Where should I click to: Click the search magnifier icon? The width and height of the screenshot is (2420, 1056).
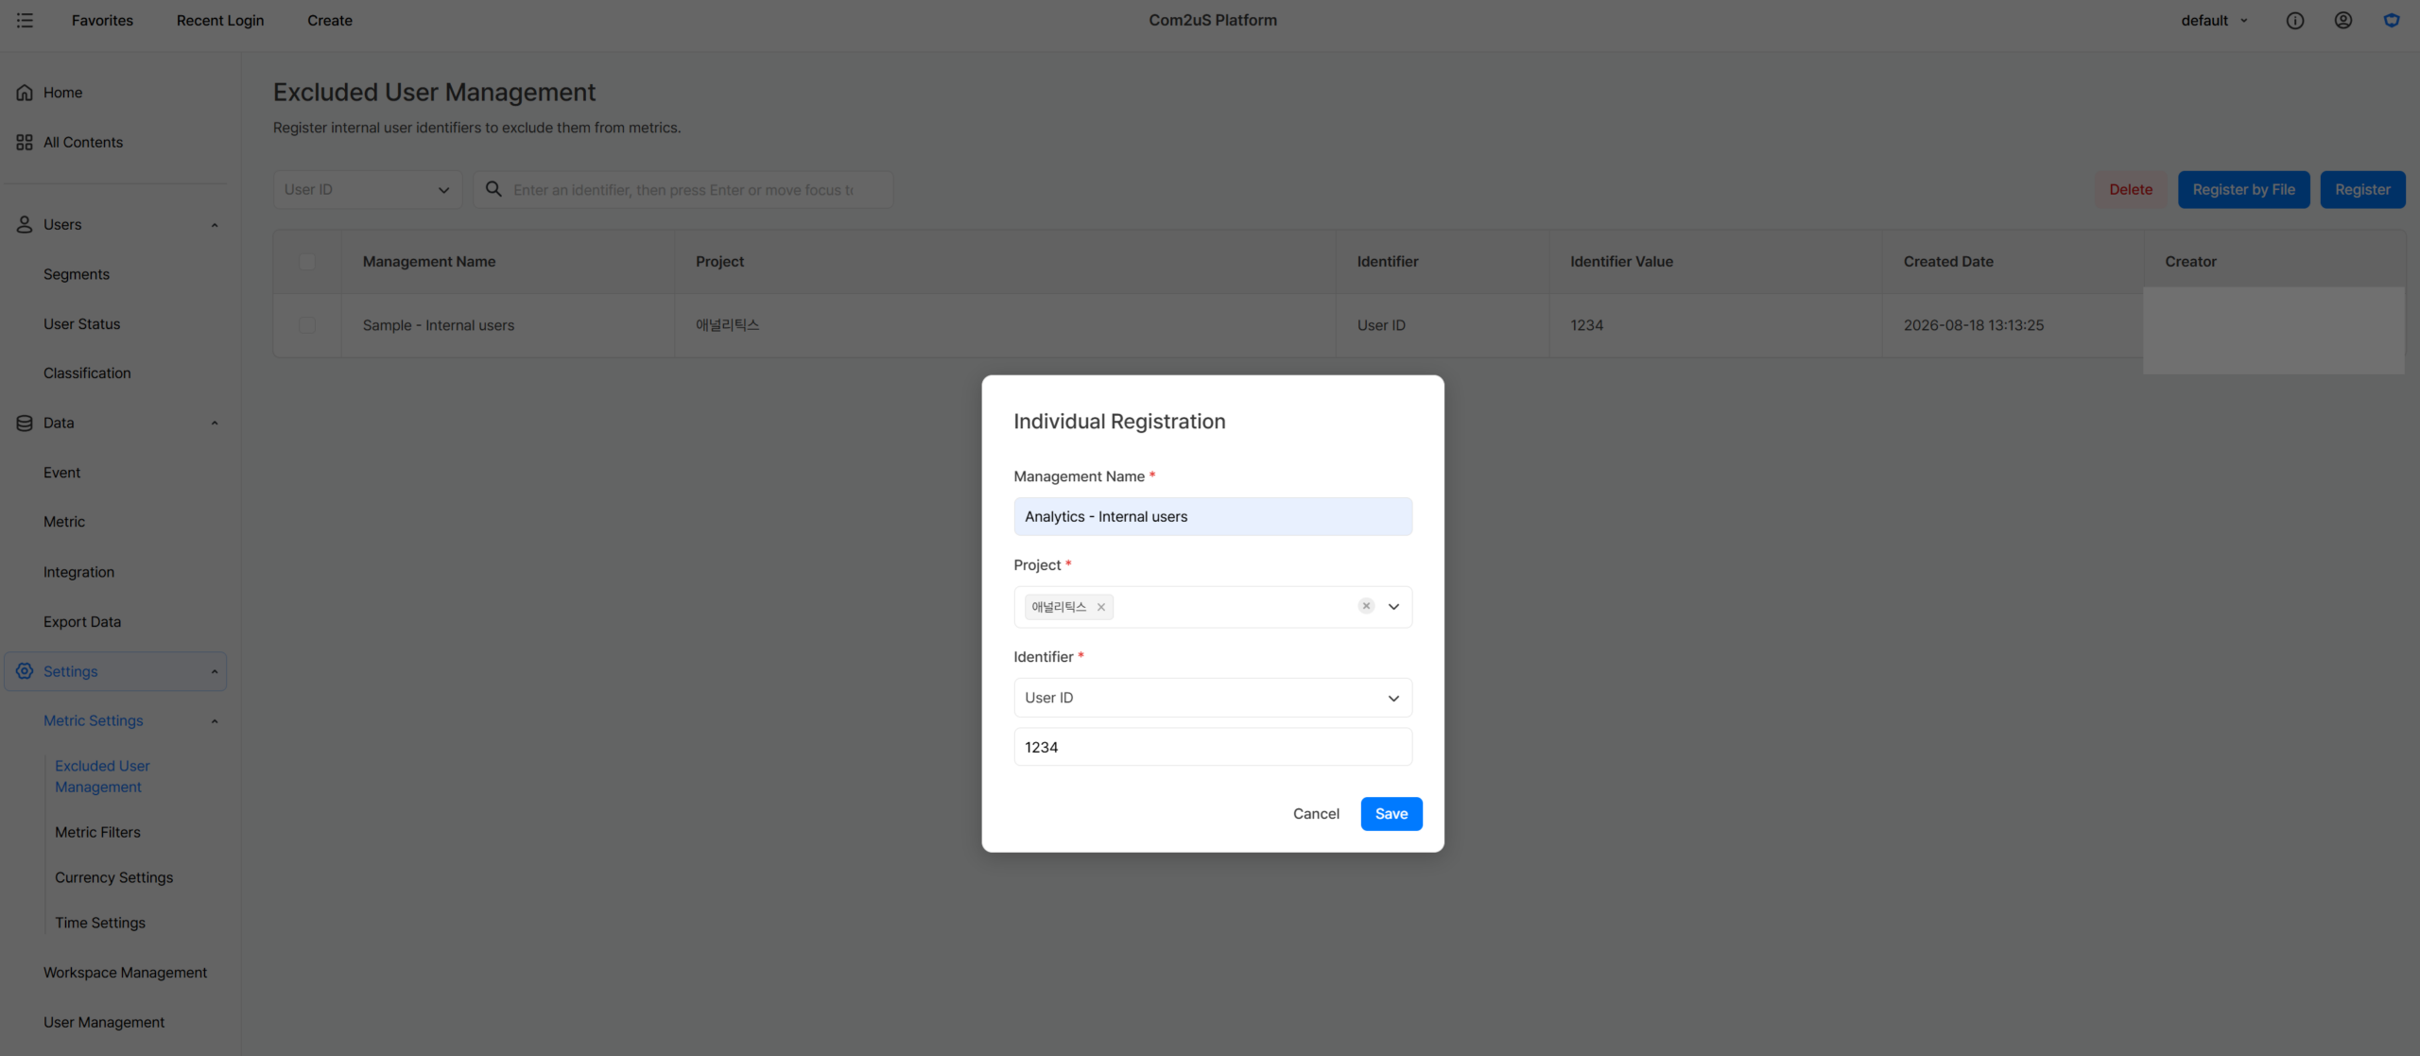[x=493, y=189]
